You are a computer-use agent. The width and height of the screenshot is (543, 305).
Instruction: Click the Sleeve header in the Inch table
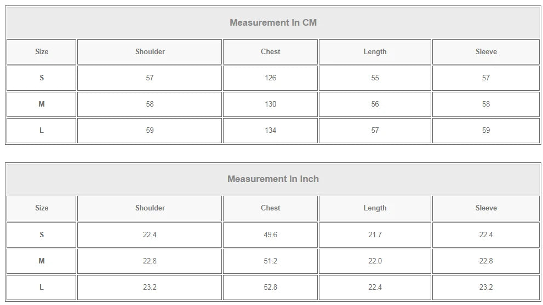[x=486, y=208]
